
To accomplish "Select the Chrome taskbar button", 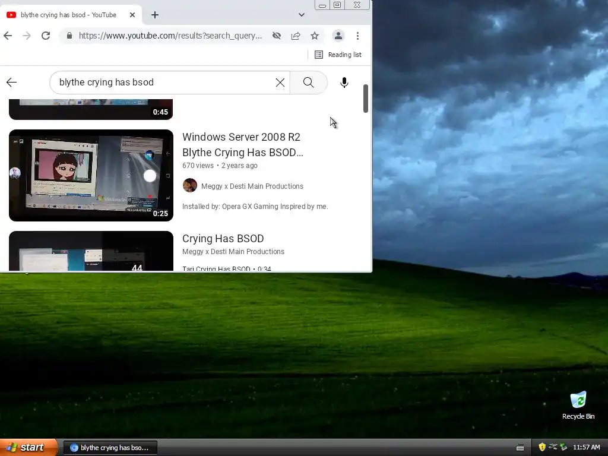I will coord(110,448).
